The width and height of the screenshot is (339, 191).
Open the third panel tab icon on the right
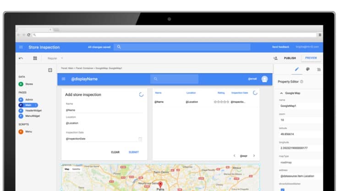pyautogui.click(x=319, y=70)
